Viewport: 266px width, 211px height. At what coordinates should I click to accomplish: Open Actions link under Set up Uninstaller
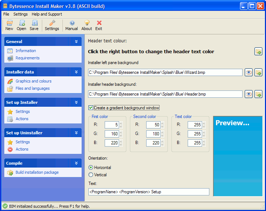[x=22, y=149]
